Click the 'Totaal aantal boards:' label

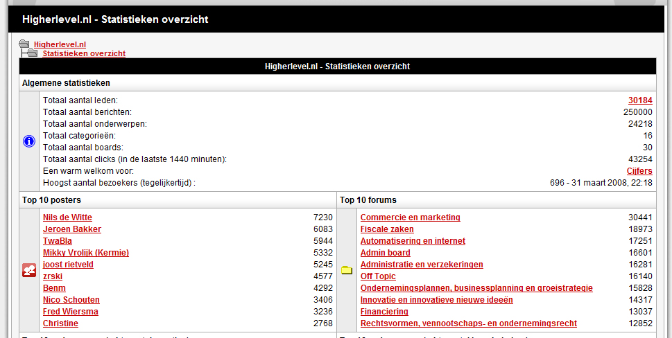[83, 148]
